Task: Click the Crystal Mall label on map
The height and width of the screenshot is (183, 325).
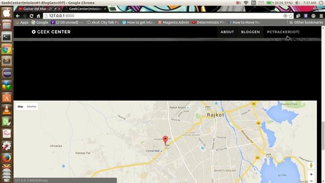Action: (152, 151)
